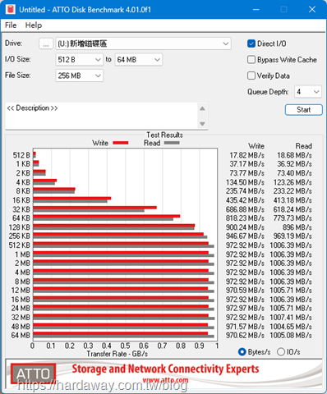Viewport: 327px width, 394px height.
Task: Click description scroll down arrow
Action: click(x=202, y=124)
